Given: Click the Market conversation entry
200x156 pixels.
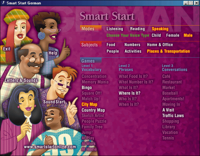Looking at the screenshot, I should [x=168, y=87].
